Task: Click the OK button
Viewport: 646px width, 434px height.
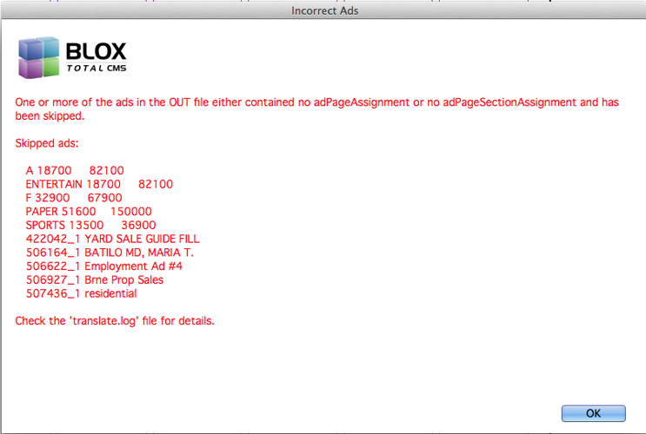Action: click(593, 413)
